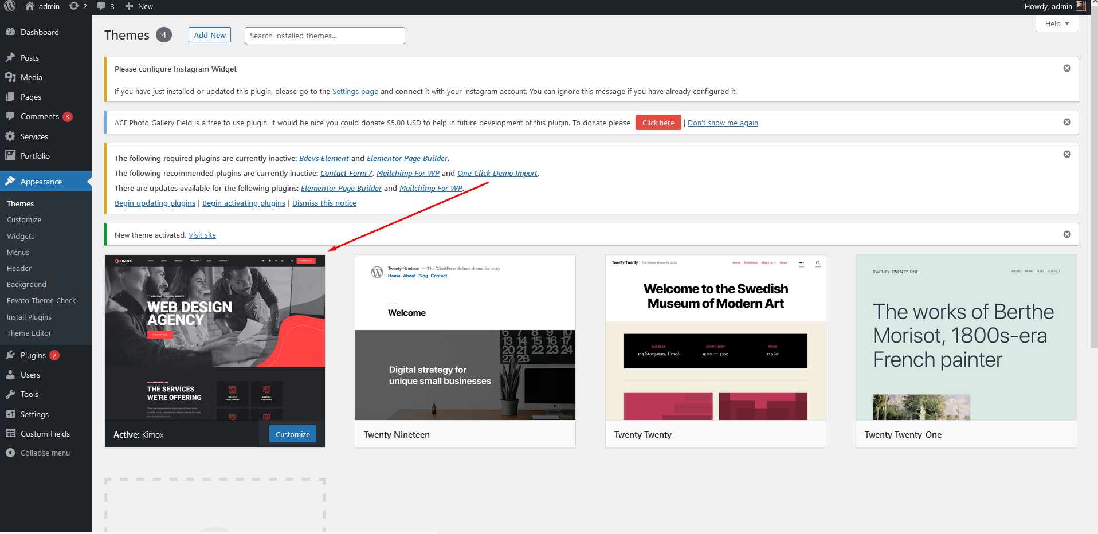Select the Twenty Twenty theme thumbnail
1098x534 pixels.
click(x=716, y=337)
